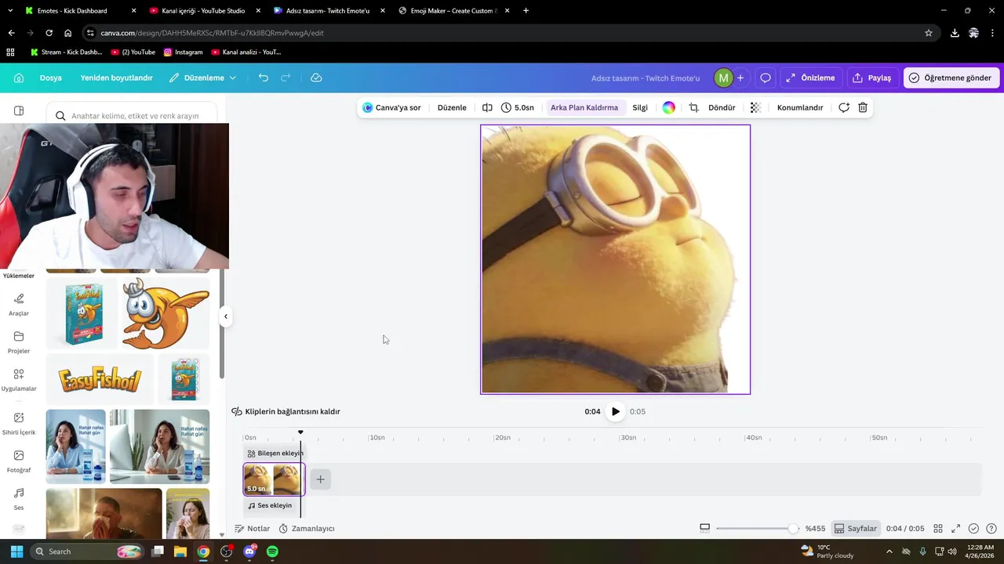Open design check checkmark icon

pos(973,529)
